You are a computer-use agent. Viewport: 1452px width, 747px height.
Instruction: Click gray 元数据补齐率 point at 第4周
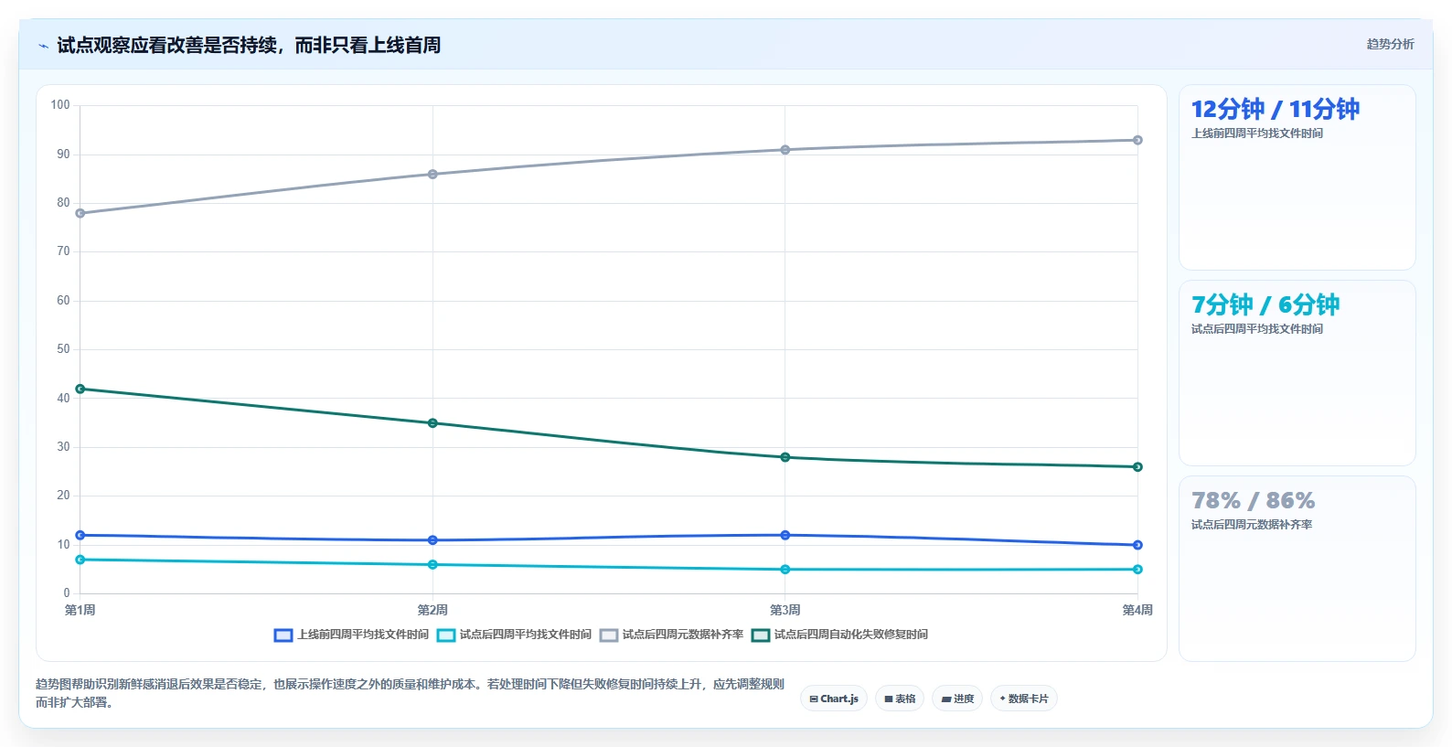coord(1137,140)
